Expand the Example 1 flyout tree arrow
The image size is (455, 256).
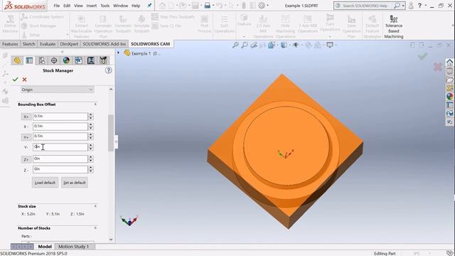[119, 53]
